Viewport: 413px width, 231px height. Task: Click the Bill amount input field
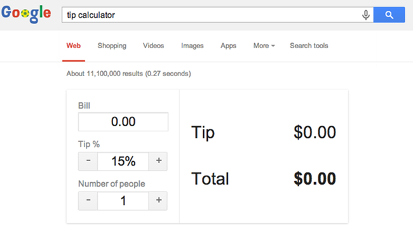(123, 122)
